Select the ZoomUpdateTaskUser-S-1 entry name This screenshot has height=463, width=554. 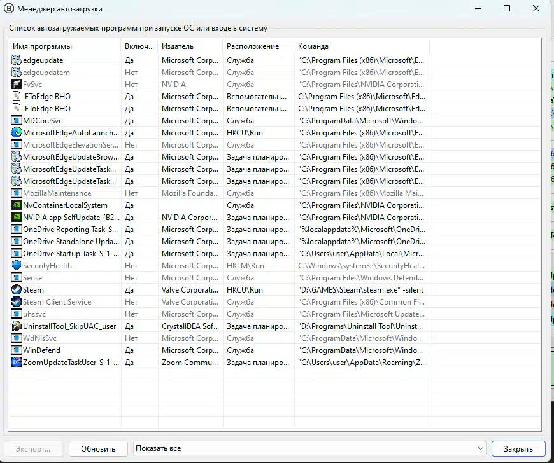pos(71,363)
